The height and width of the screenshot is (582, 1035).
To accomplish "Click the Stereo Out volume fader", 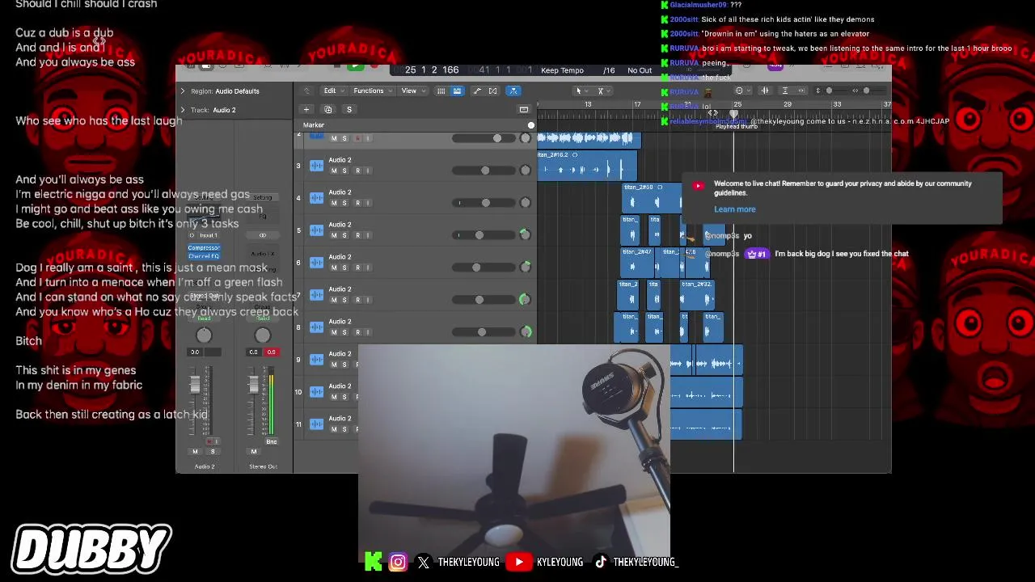I will pyautogui.click(x=253, y=383).
